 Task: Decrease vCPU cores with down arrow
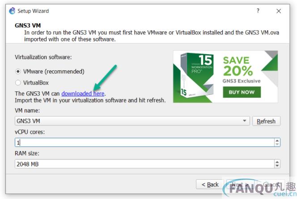coord(277,144)
